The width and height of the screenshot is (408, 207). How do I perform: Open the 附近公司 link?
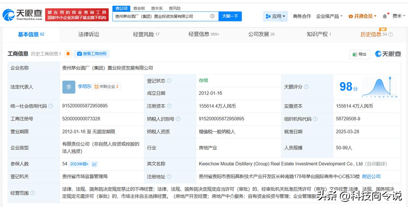pos(371,176)
